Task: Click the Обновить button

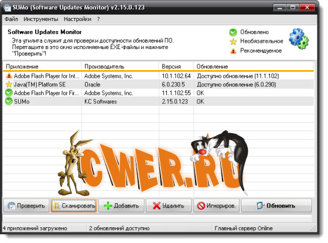Action: coord(276,206)
